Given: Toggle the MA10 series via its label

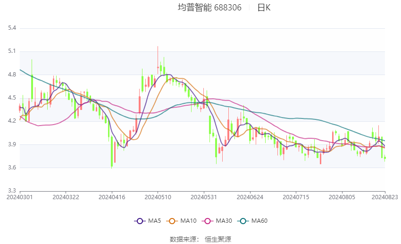Looking at the screenshot, I should pyautogui.click(x=189, y=221).
